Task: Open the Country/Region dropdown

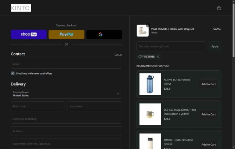Action: [66, 94]
